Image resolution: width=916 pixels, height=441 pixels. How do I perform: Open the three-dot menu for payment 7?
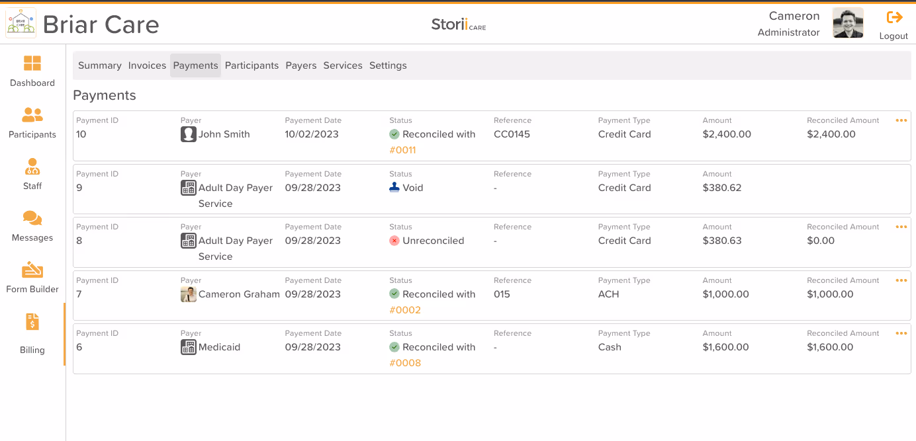click(901, 280)
